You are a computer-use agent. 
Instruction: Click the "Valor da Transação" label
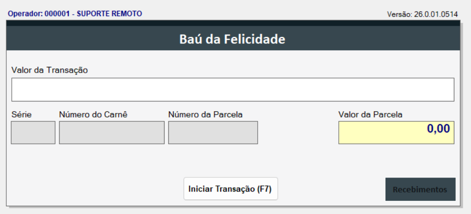pyautogui.click(x=49, y=70)
